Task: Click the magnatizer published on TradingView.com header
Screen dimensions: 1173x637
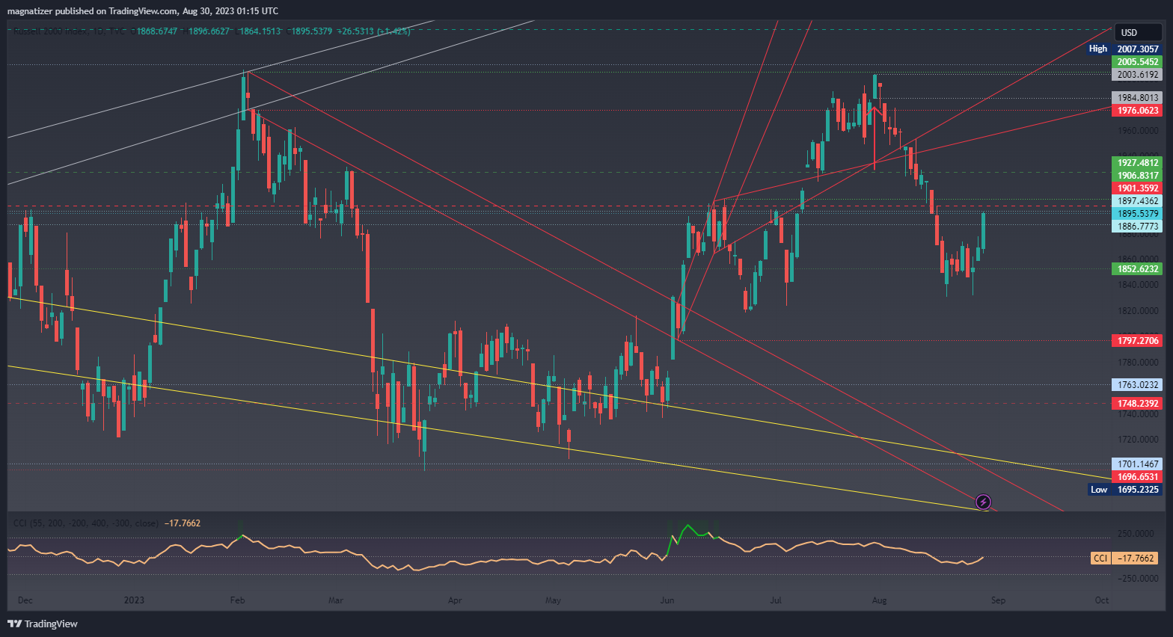Action: [142, 10]
